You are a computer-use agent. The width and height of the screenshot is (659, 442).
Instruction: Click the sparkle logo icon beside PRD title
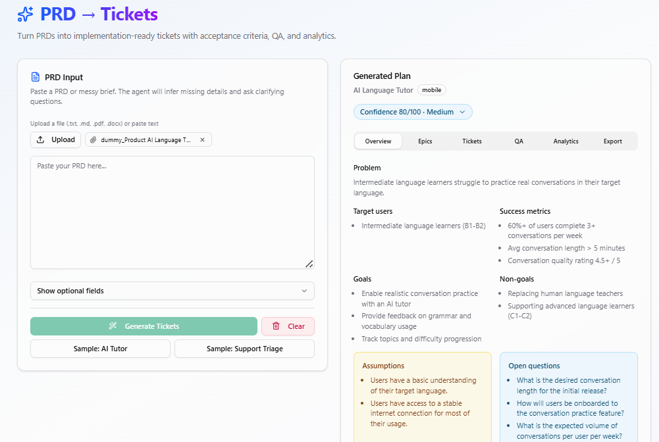tap(26, 14)
